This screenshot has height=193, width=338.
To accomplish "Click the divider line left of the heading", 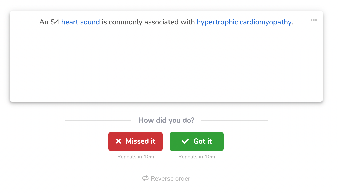I will point(98,120).
